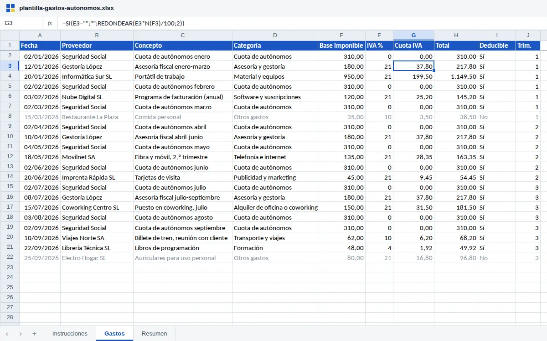This screenshot has height=341, width=547.
Task: Select column I header
Action: pyautogui.click(x=497, y=35)
